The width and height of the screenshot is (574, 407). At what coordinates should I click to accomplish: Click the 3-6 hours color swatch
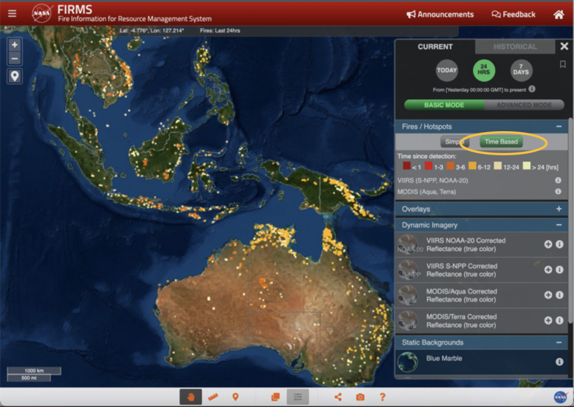point(450,166)
